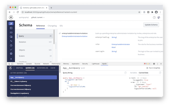Collapse the me node in Cached Data
This screenshot has height=106, width=170.
[x=131, y=82]
